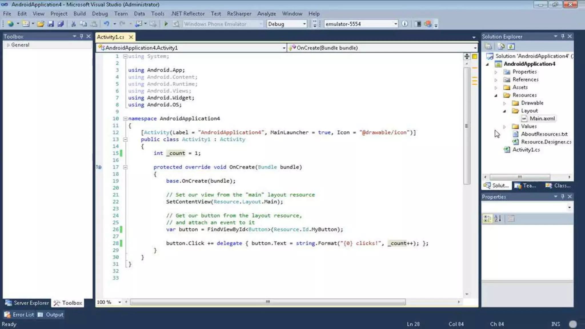Switch to the Error List tab
Screen dimensions: 585x329
[19, 314]
